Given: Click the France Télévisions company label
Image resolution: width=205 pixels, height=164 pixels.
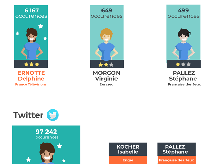Looking at the screenshot, I should click(x=31, y=84).
